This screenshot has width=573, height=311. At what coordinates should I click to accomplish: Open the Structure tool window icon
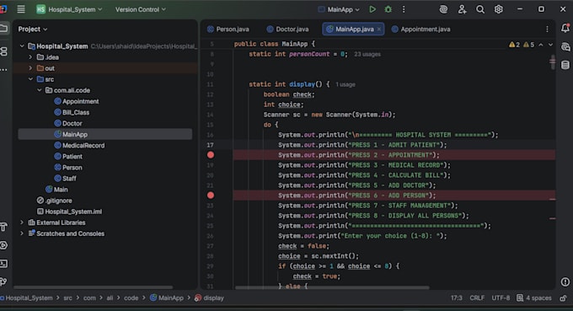[3, 51]
